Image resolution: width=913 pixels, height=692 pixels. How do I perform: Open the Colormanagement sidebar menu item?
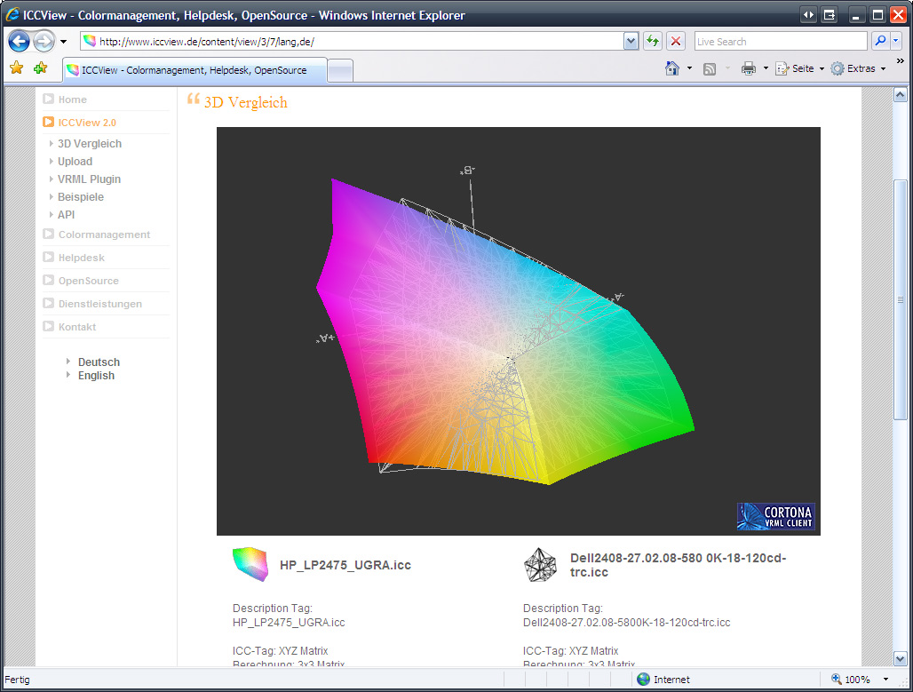point(104,235)
